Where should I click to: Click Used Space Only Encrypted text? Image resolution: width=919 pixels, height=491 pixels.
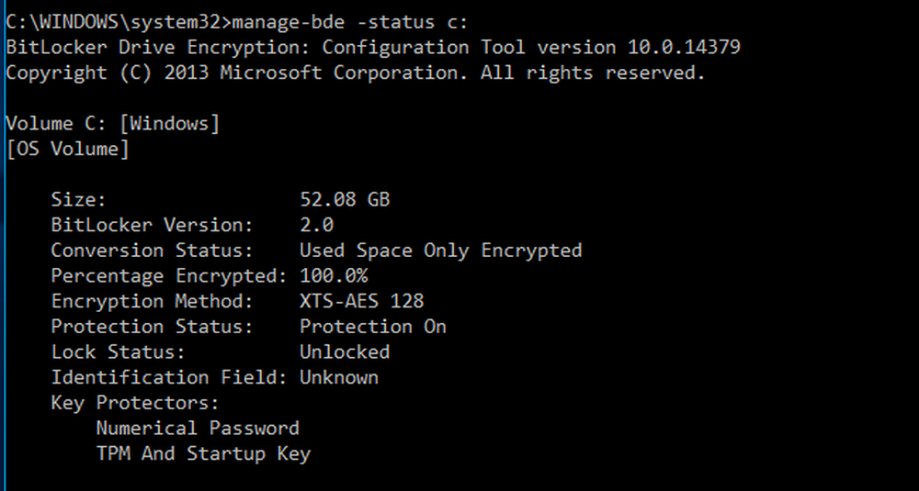click(x=441, y=251)
